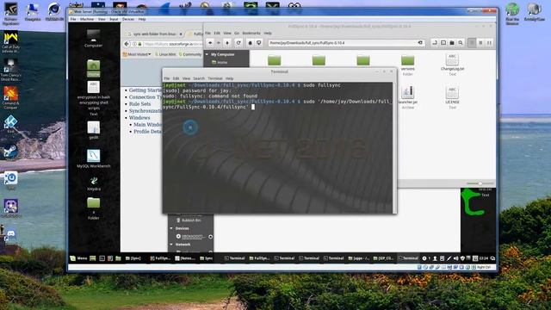Open gedit icon on Mint desktop
Image resolution: width=551 pixels, height=310 pixels.
pyautogui.click(x=94, y=130)
